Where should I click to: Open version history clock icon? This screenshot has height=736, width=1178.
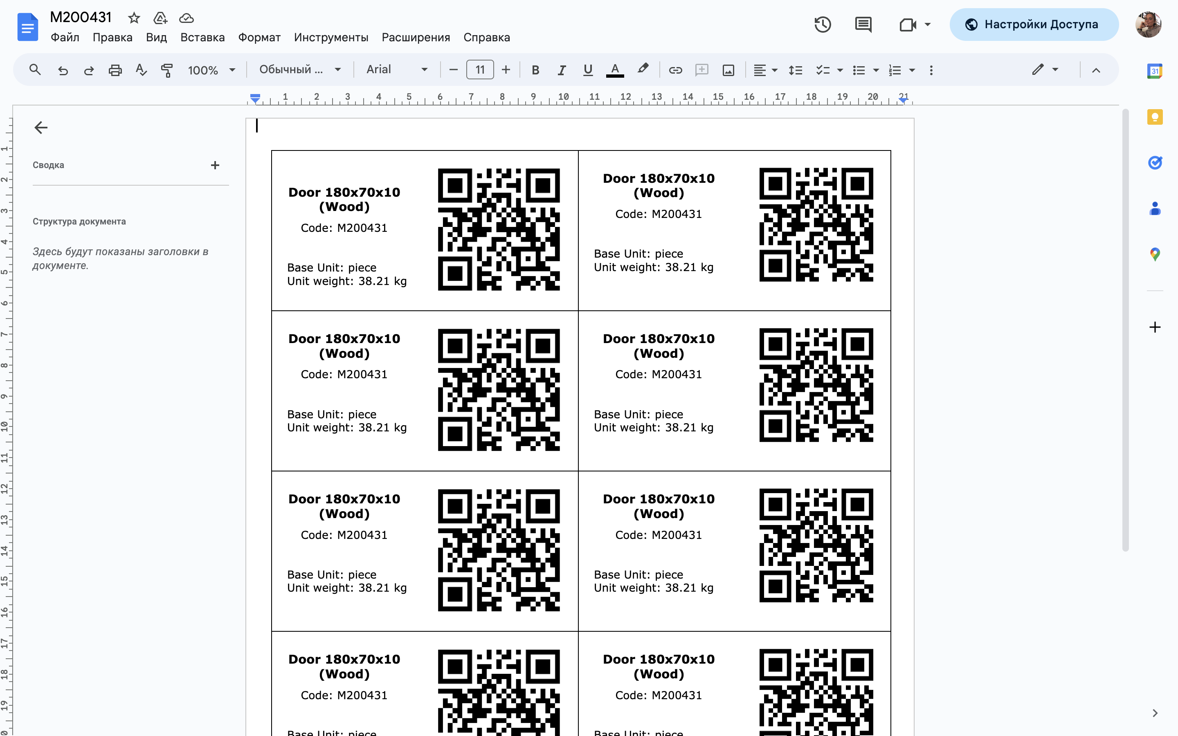click(823, 25)
